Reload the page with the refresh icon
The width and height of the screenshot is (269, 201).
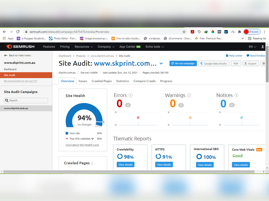click(x=18, y=32)
